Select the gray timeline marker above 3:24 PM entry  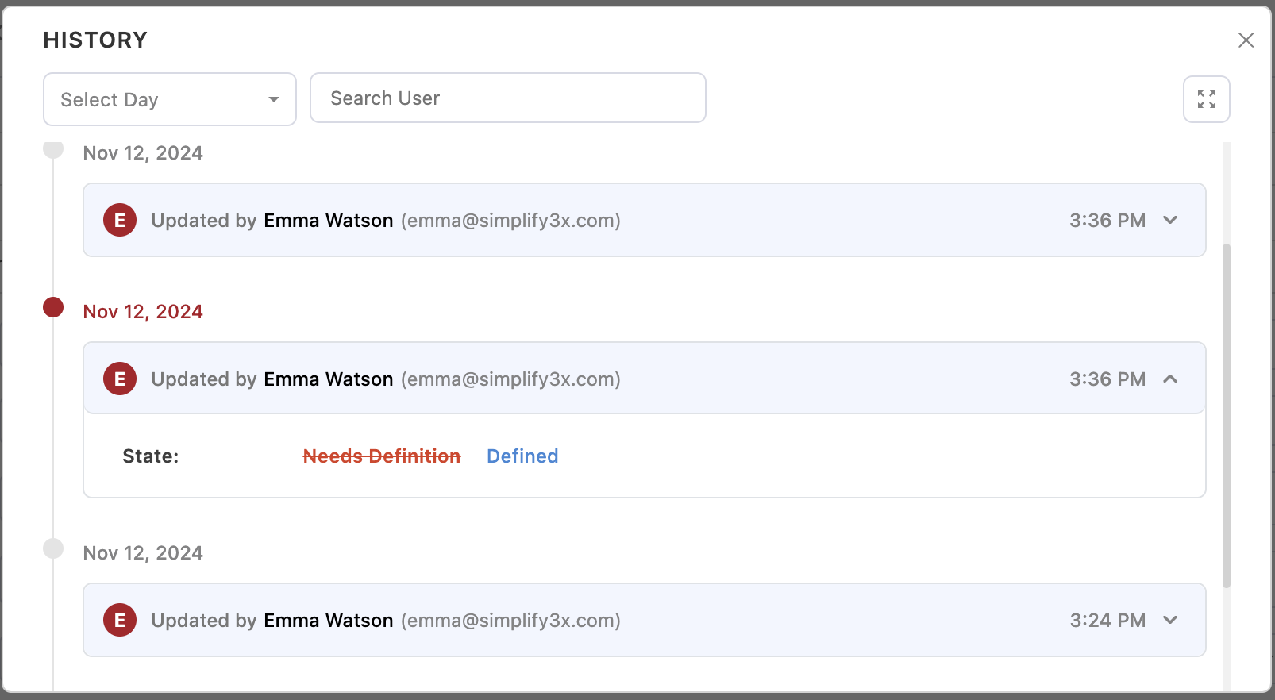tap(53, 548)
